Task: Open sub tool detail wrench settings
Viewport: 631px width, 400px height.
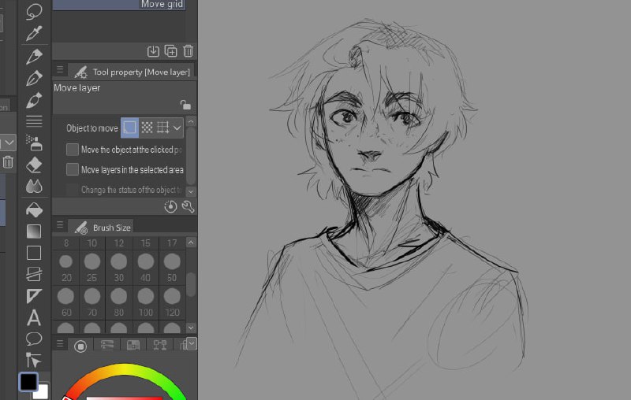Action: point(188,206)
